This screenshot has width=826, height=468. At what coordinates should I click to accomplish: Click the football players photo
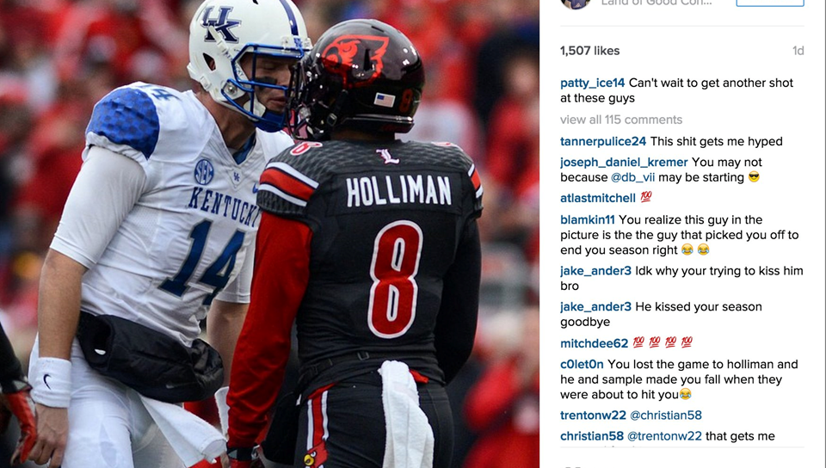[269, 234]
